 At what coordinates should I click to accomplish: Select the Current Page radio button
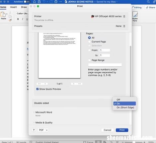[x=89, y=42]
